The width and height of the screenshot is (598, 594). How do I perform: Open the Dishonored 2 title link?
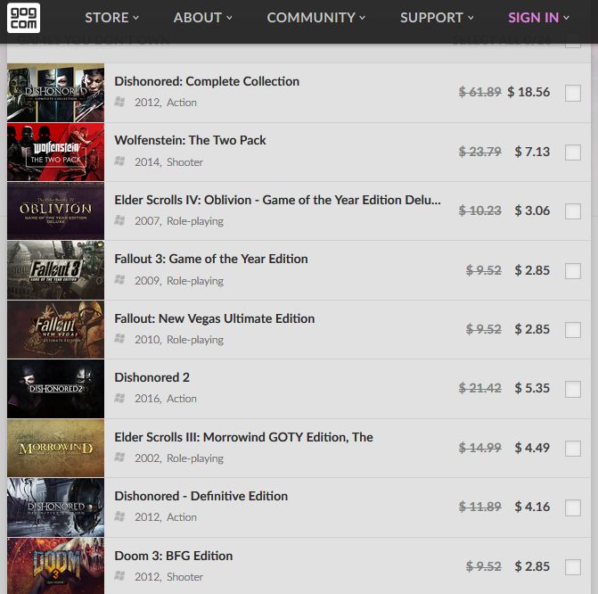click(152, 377)
